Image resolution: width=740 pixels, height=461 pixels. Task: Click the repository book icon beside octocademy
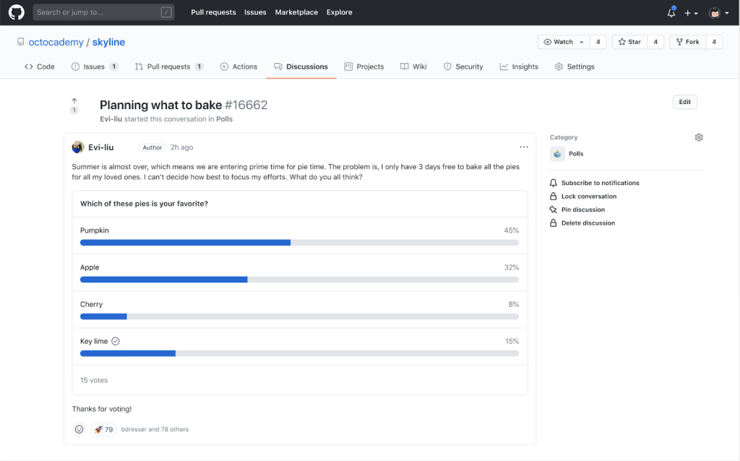pyautogui.click(x=20, y=42)
